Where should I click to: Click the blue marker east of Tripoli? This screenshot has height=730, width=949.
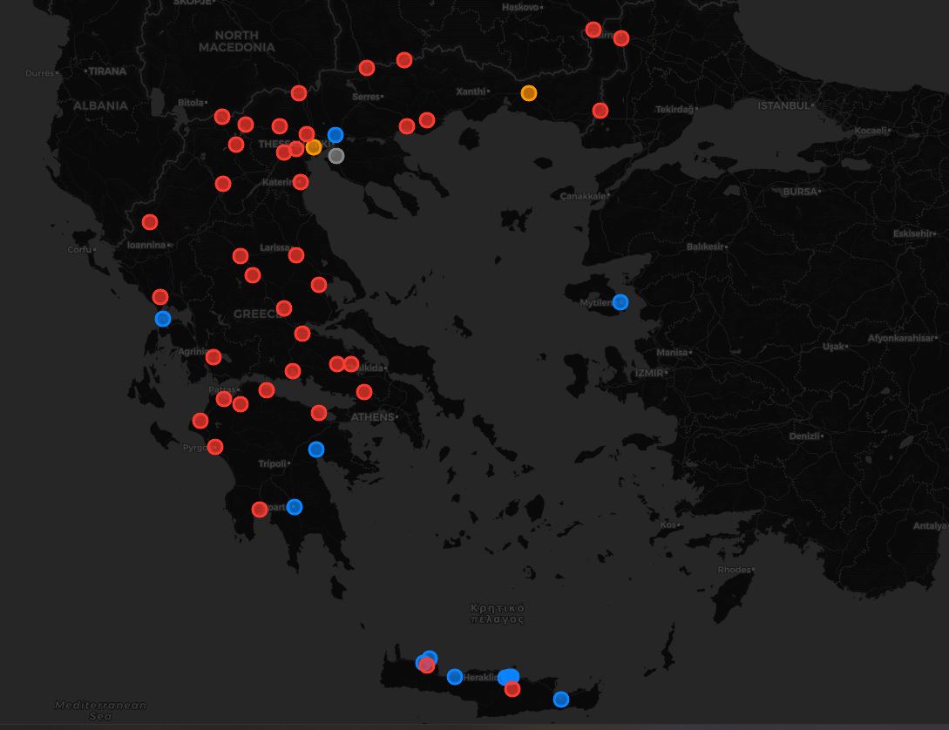(316, 449)
